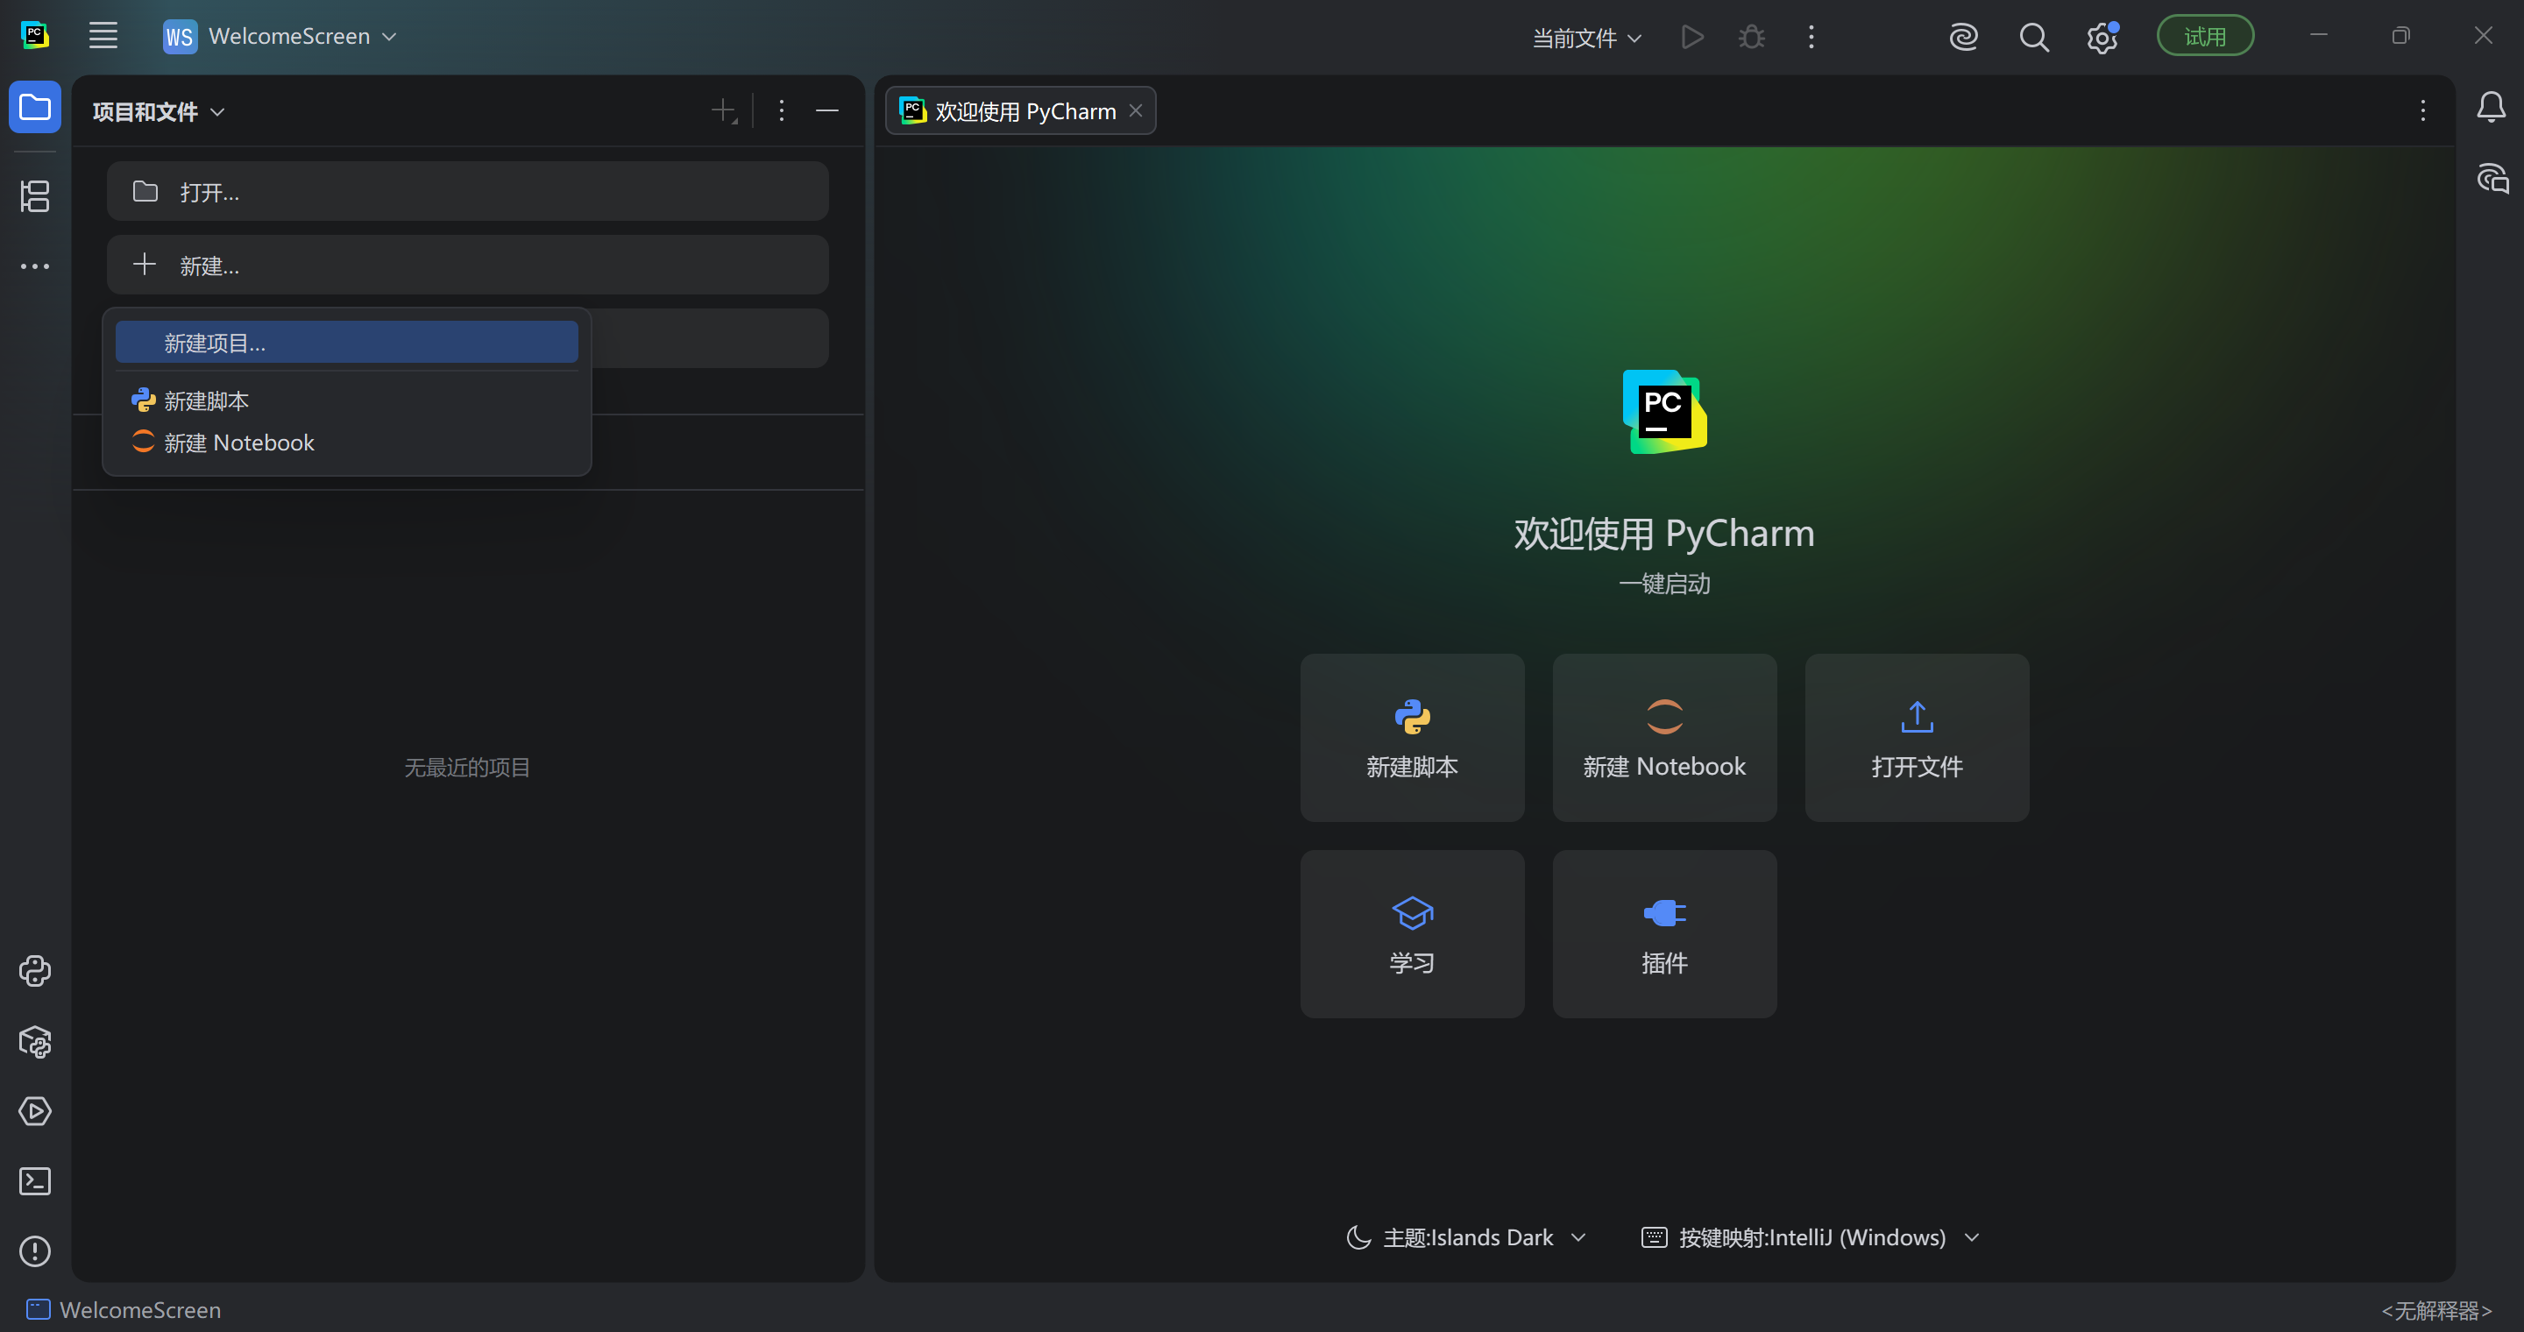Run the current file
This screenshot has width=2524, height=1332.
(1692, 37)
